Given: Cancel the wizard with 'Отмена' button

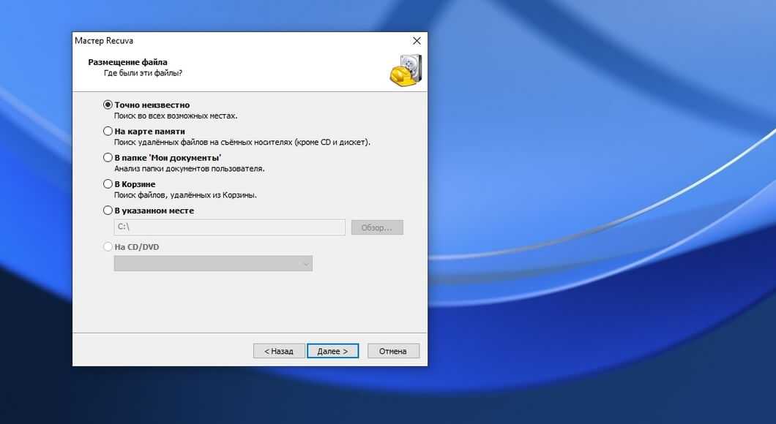Looking at the screenshot, I should point(393,352).
